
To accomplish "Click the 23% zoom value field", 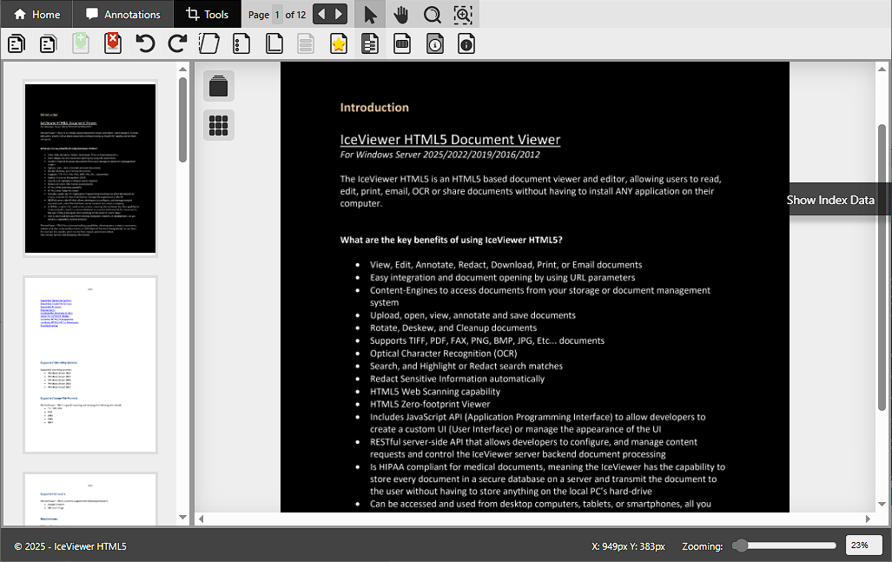I will pos(863,545).
